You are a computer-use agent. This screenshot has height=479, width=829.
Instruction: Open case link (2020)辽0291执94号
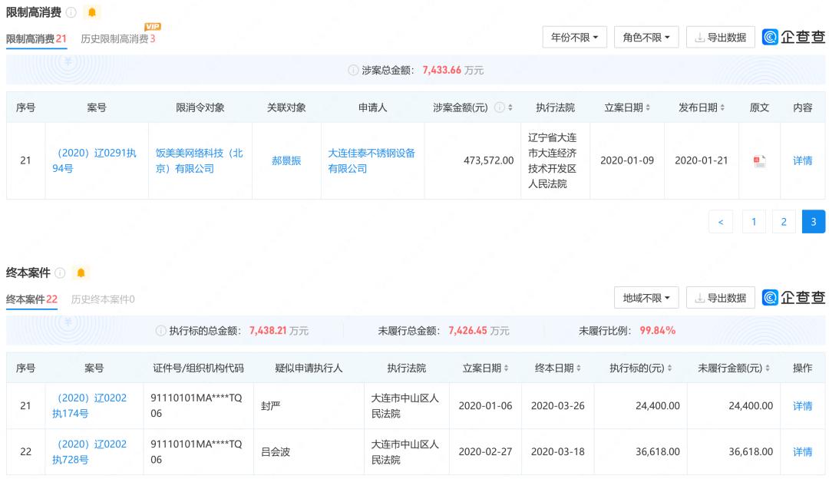tap(94, 160)
